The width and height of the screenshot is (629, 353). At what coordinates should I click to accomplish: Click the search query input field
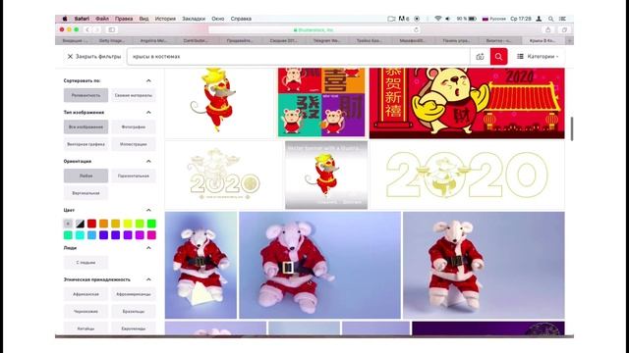tap(299, 57)
